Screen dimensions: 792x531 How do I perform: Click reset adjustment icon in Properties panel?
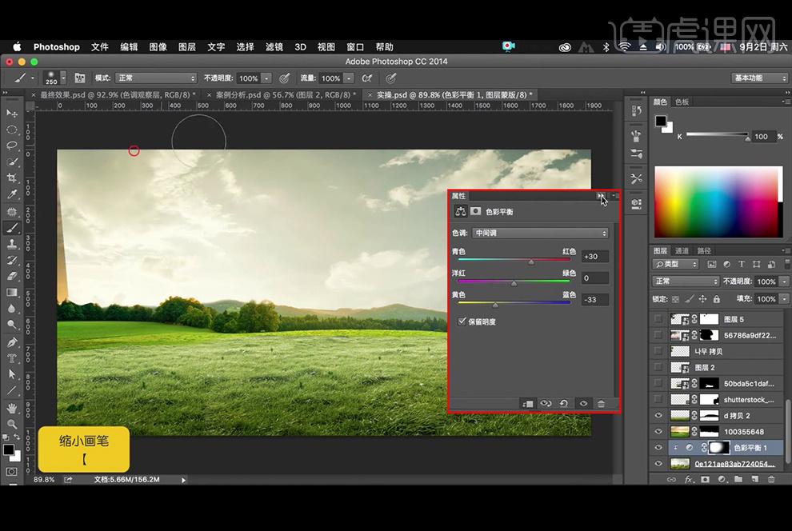pyautogui.click(x=564, y=403)
